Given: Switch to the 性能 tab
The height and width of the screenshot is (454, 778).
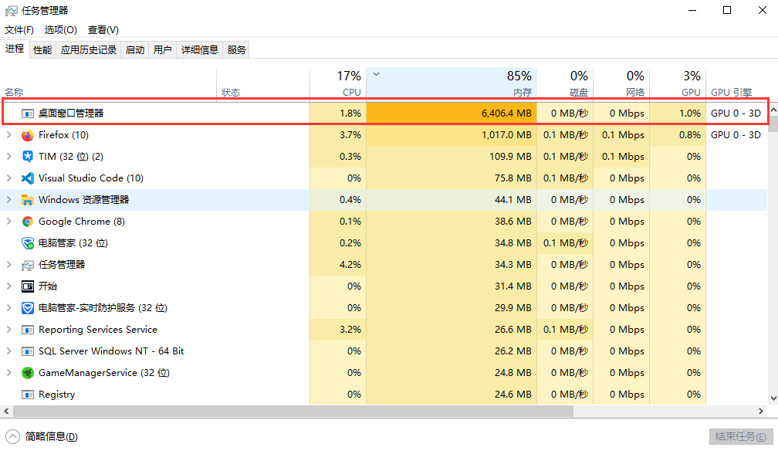Looking at the screenshot, I should [x=43, y=49].
